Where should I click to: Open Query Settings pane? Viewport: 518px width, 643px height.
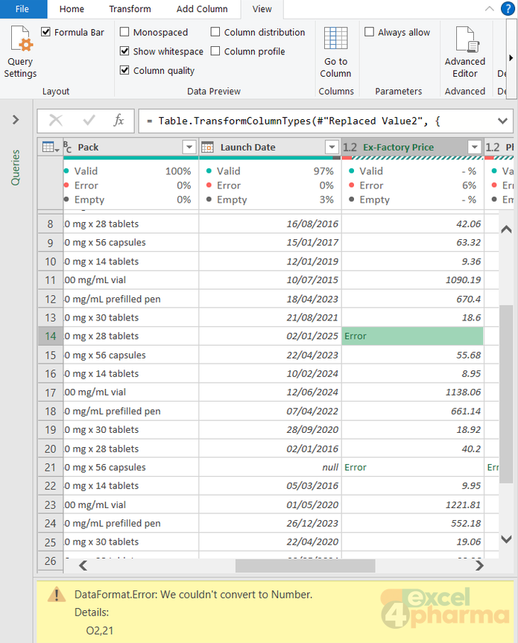click(x=20, y=52)
